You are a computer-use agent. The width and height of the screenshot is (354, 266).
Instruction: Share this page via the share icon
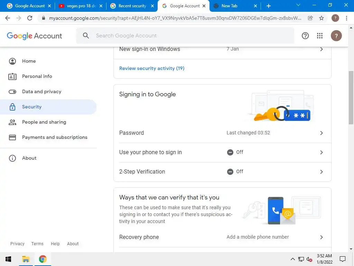coord(310,18)
